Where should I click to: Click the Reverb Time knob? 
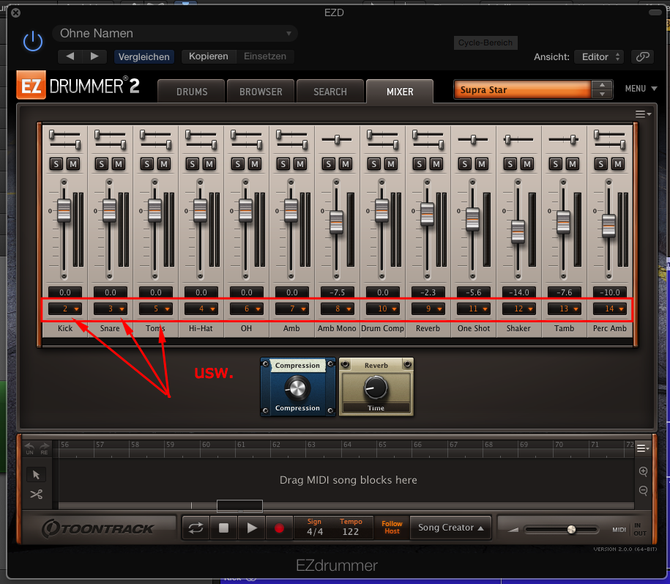376,388
